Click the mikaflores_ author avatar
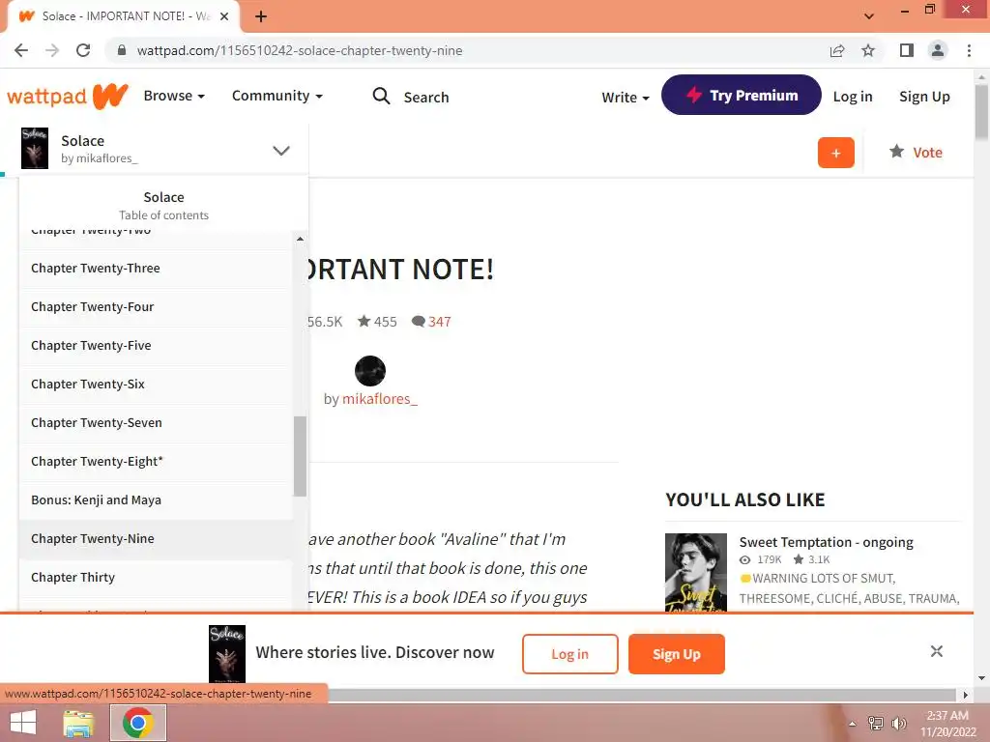The image size is (990, 742). (x=370, y=371)
